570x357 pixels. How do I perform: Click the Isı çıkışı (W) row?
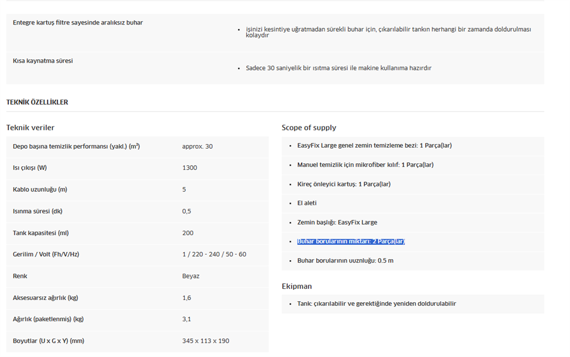137,168
